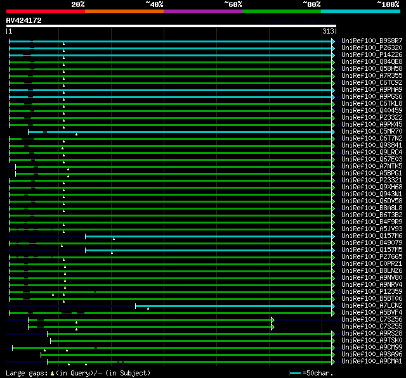Select the UniRef100_Q9LRC4 label
This screenshot has width=406, height=378.
click(372, 153)
